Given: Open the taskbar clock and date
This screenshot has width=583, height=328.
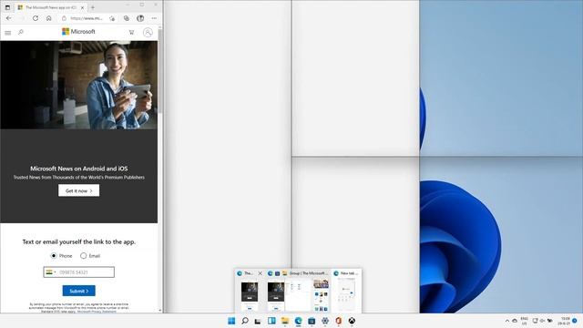Looking at the screenshot, I should click(x=565, y=321).
